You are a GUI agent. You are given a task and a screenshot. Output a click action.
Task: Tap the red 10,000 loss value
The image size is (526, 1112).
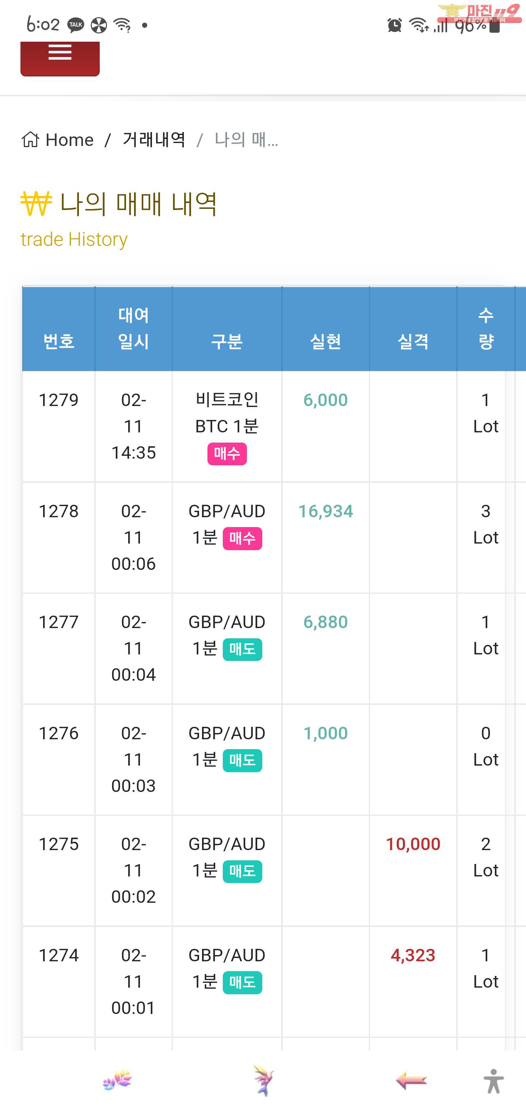[413, 844]
